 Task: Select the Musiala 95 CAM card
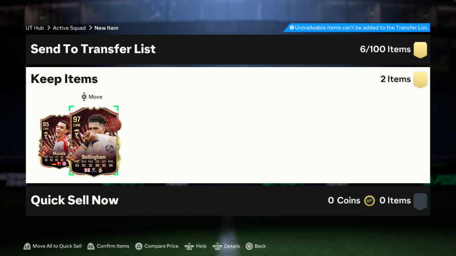[54, 141]
